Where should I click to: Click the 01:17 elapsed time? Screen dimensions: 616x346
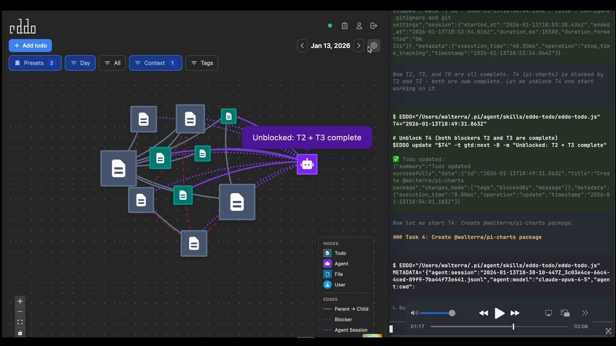[417, 327]
